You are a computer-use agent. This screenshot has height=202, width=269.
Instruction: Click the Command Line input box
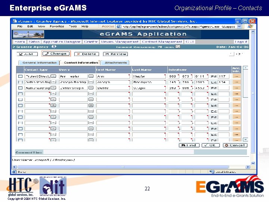118,152
